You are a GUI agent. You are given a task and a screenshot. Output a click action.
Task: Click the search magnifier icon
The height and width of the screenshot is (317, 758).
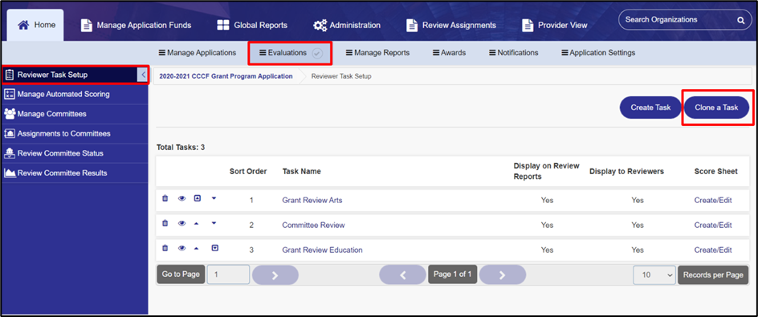click(740, 20)
